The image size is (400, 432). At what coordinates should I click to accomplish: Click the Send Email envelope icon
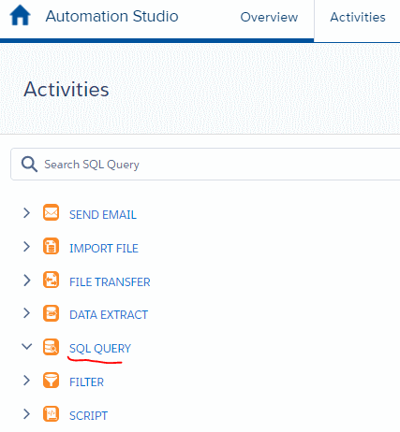[x=51, y=212]
